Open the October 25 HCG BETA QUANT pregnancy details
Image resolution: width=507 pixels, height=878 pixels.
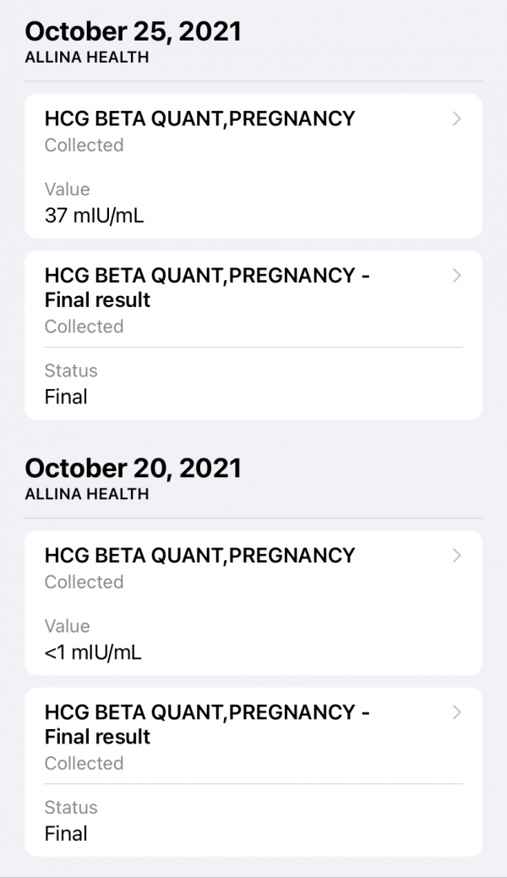(x=200, y=119)
